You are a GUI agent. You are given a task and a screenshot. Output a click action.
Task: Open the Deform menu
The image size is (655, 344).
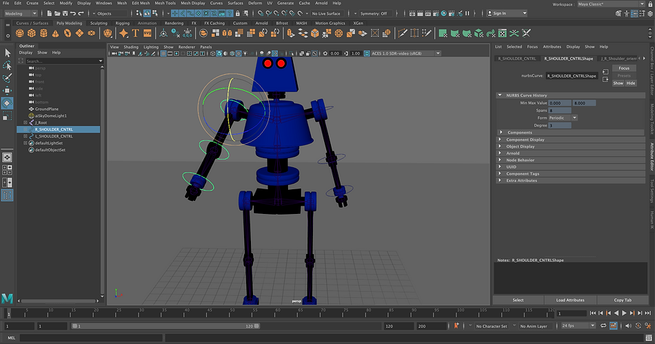[x=255, y=3]
